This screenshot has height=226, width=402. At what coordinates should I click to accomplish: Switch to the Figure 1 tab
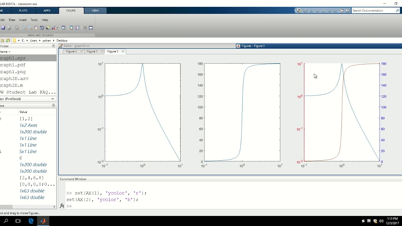(x=92, y=51)
